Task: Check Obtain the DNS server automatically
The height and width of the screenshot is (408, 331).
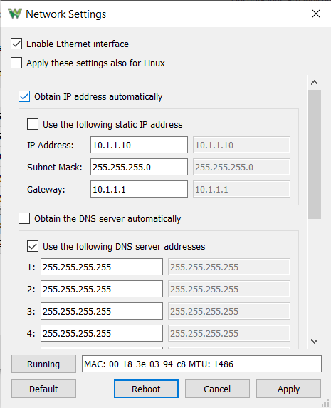Action: 24,218
